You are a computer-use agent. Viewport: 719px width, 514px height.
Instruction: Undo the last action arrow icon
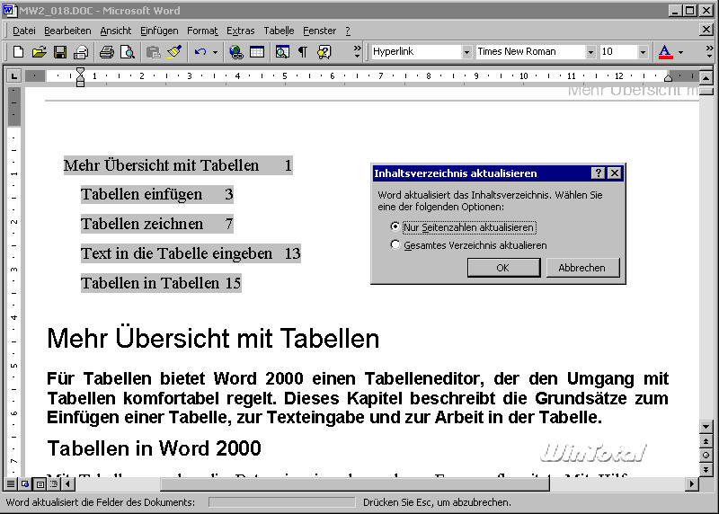point(200,52)
